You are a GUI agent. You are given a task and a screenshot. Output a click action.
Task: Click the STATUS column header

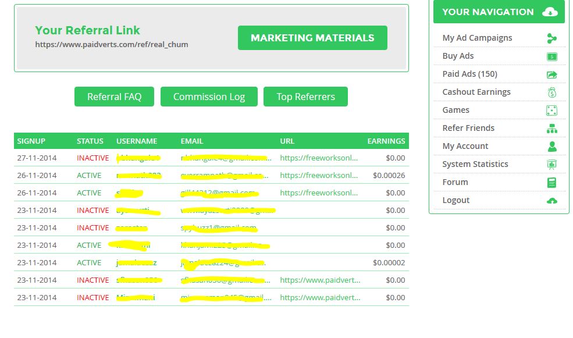pos(90,141)
